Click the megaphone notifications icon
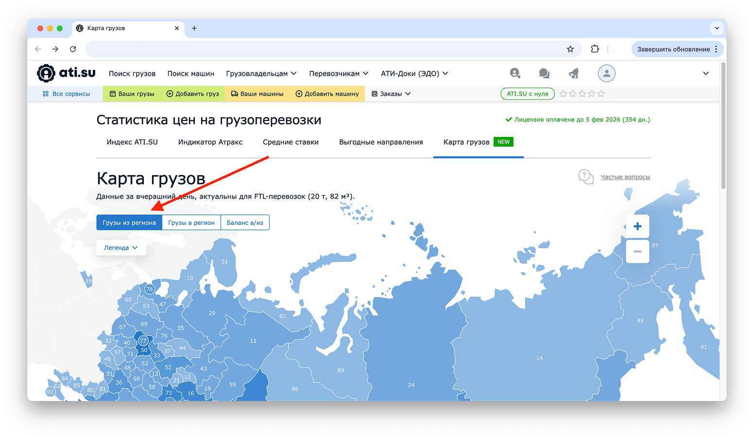Screen dimensions: 754x437 pos(574,73)
